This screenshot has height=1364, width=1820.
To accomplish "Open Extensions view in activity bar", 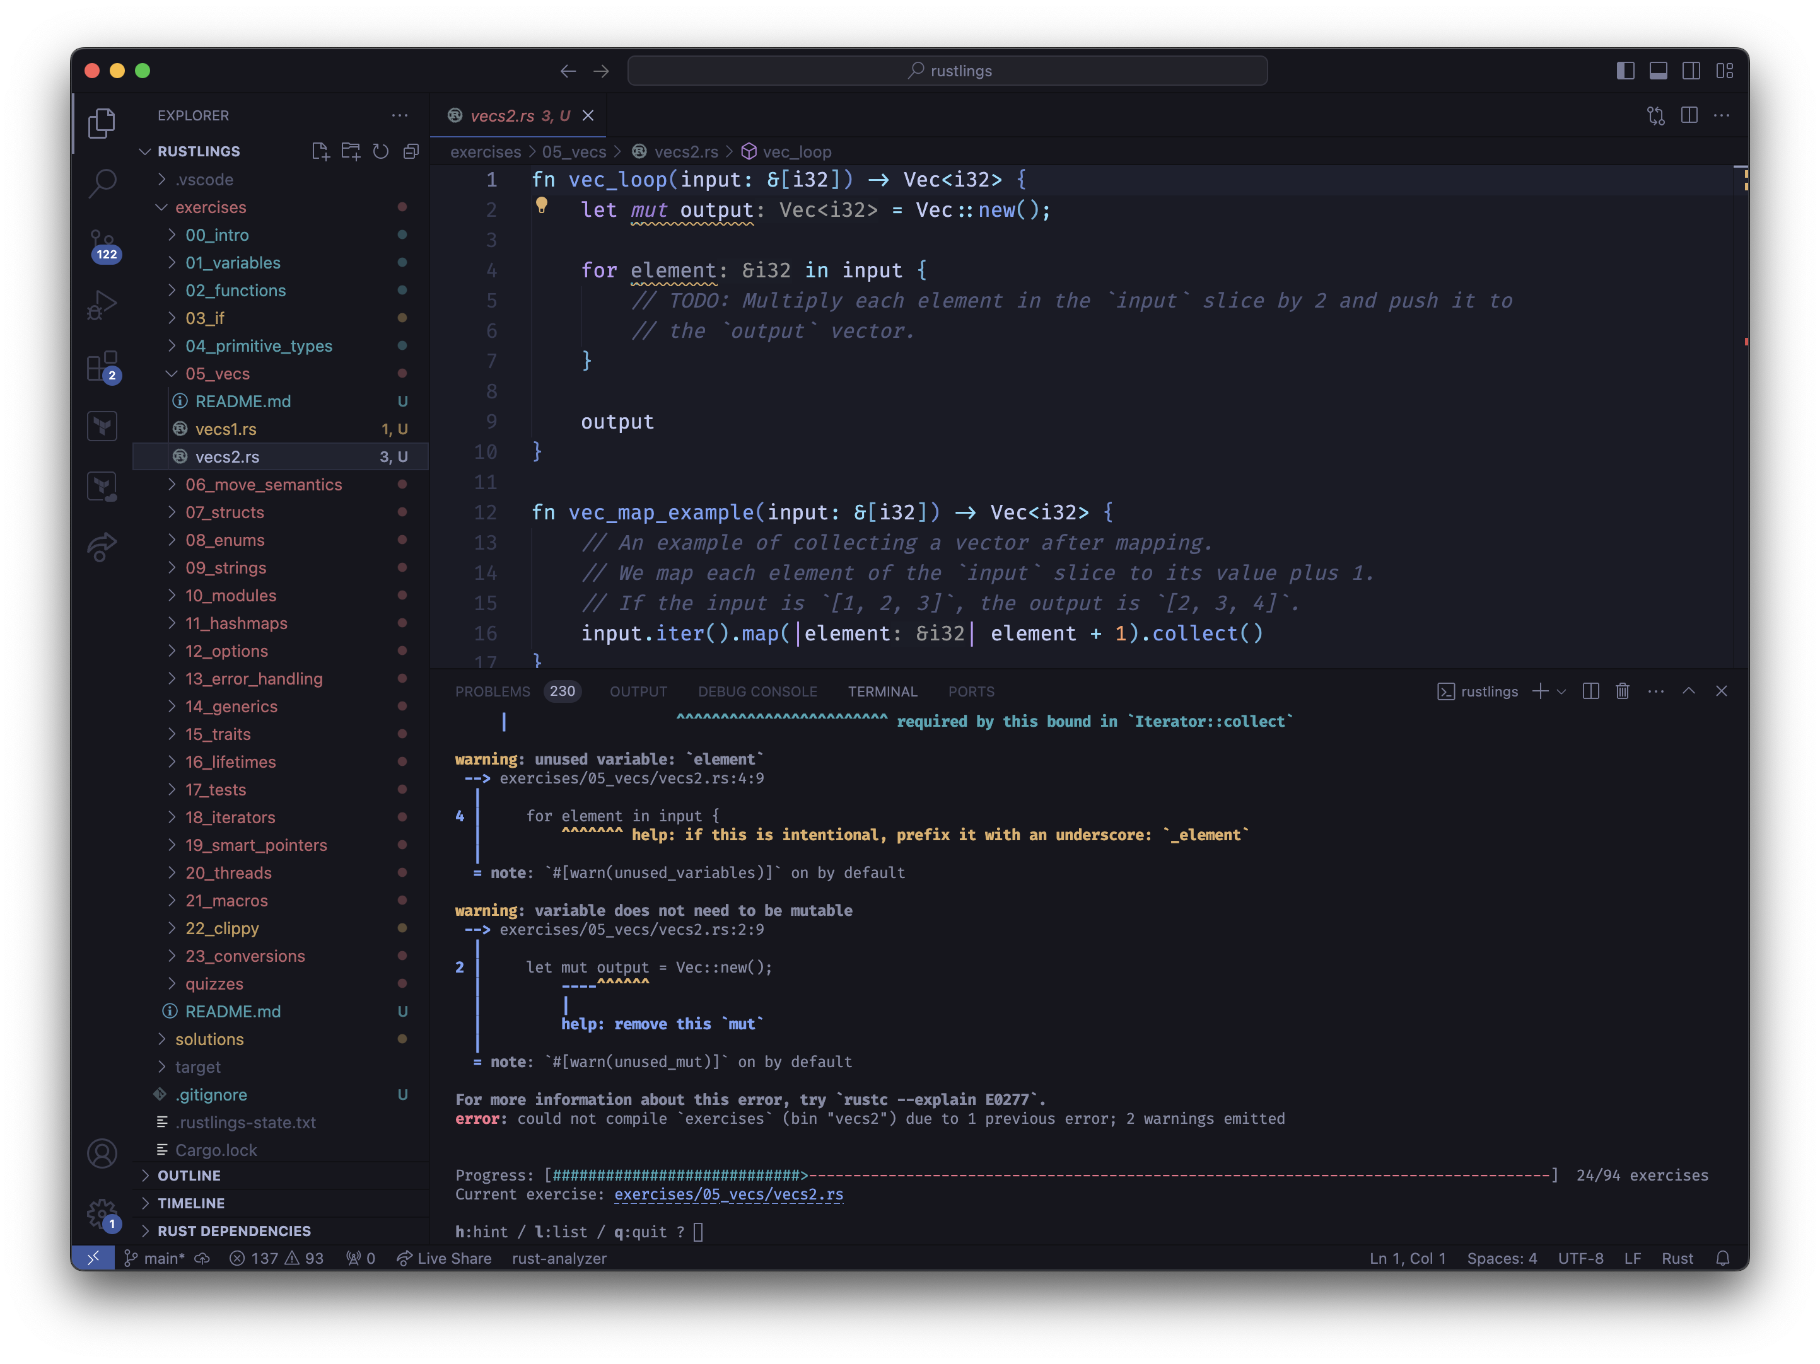I will click(x=102, y=367).
